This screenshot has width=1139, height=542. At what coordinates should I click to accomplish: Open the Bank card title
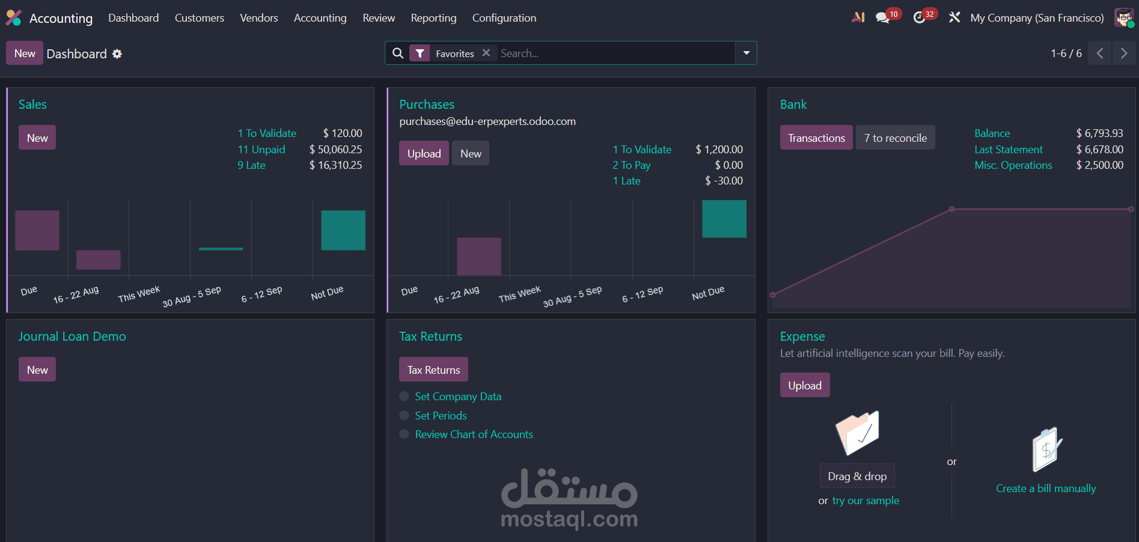pyautogui.click(x=793, y=105)
